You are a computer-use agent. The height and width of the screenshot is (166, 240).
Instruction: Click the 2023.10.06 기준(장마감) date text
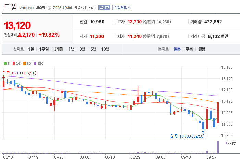click(74, 8)
